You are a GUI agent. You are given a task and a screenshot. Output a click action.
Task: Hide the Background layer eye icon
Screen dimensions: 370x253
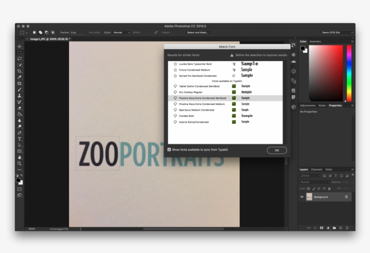tap(302, 197)
